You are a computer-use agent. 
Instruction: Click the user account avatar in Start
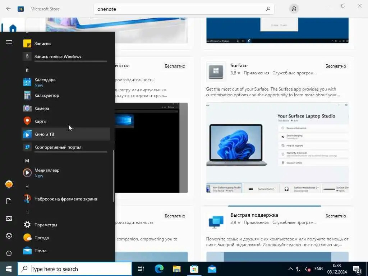(x=9, y=184)
